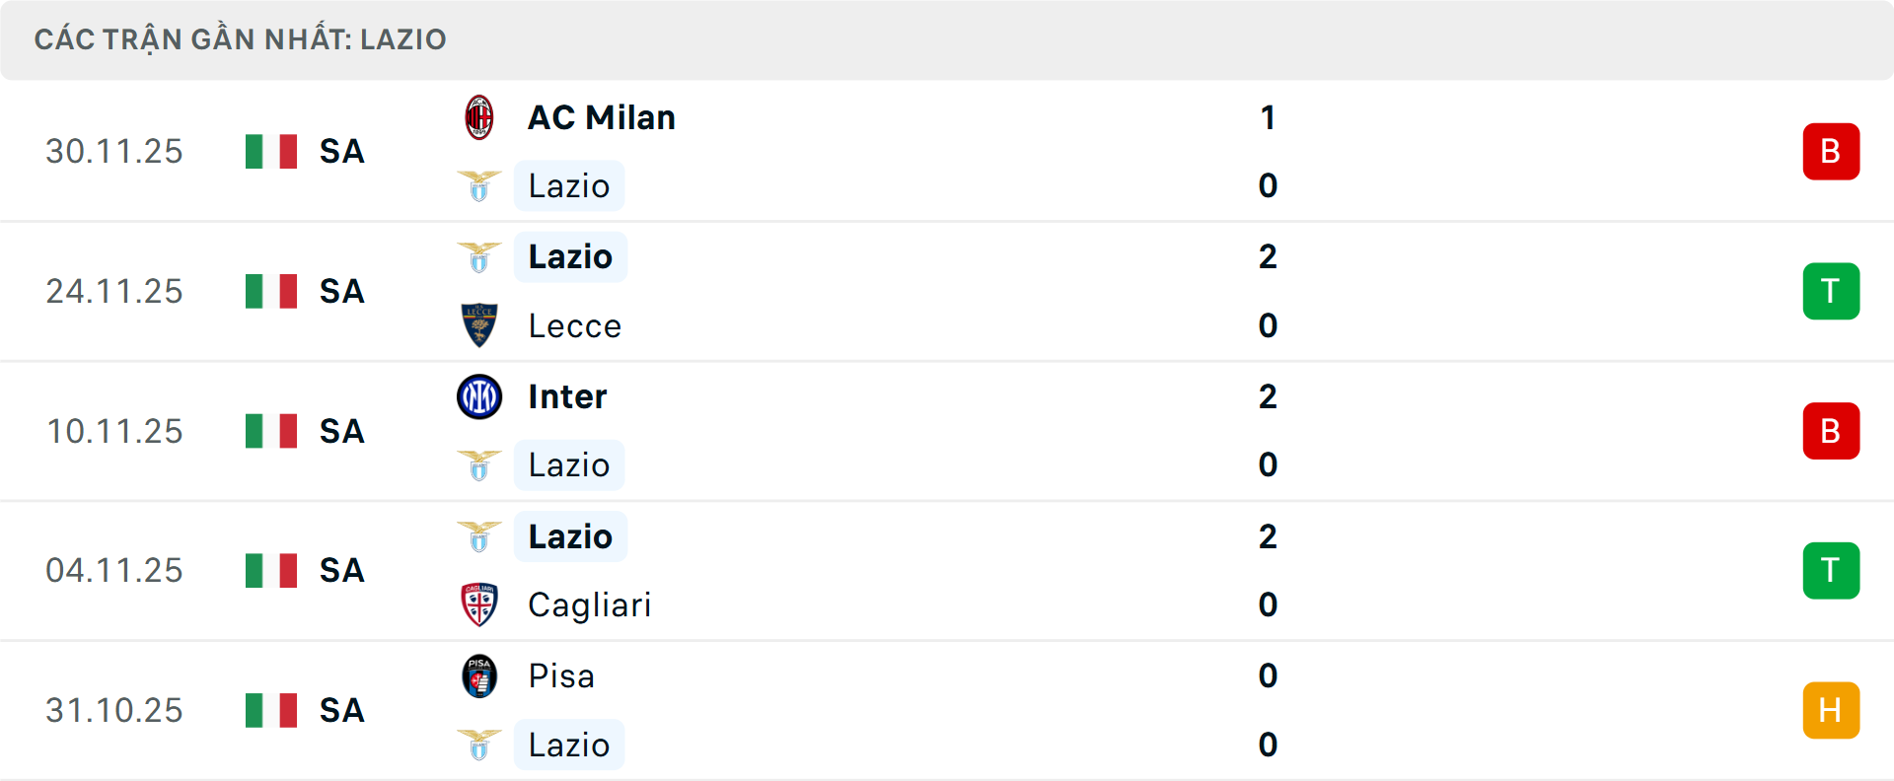Click the Inter club crest
1894x781 pixels.
(x=479, y=396)
